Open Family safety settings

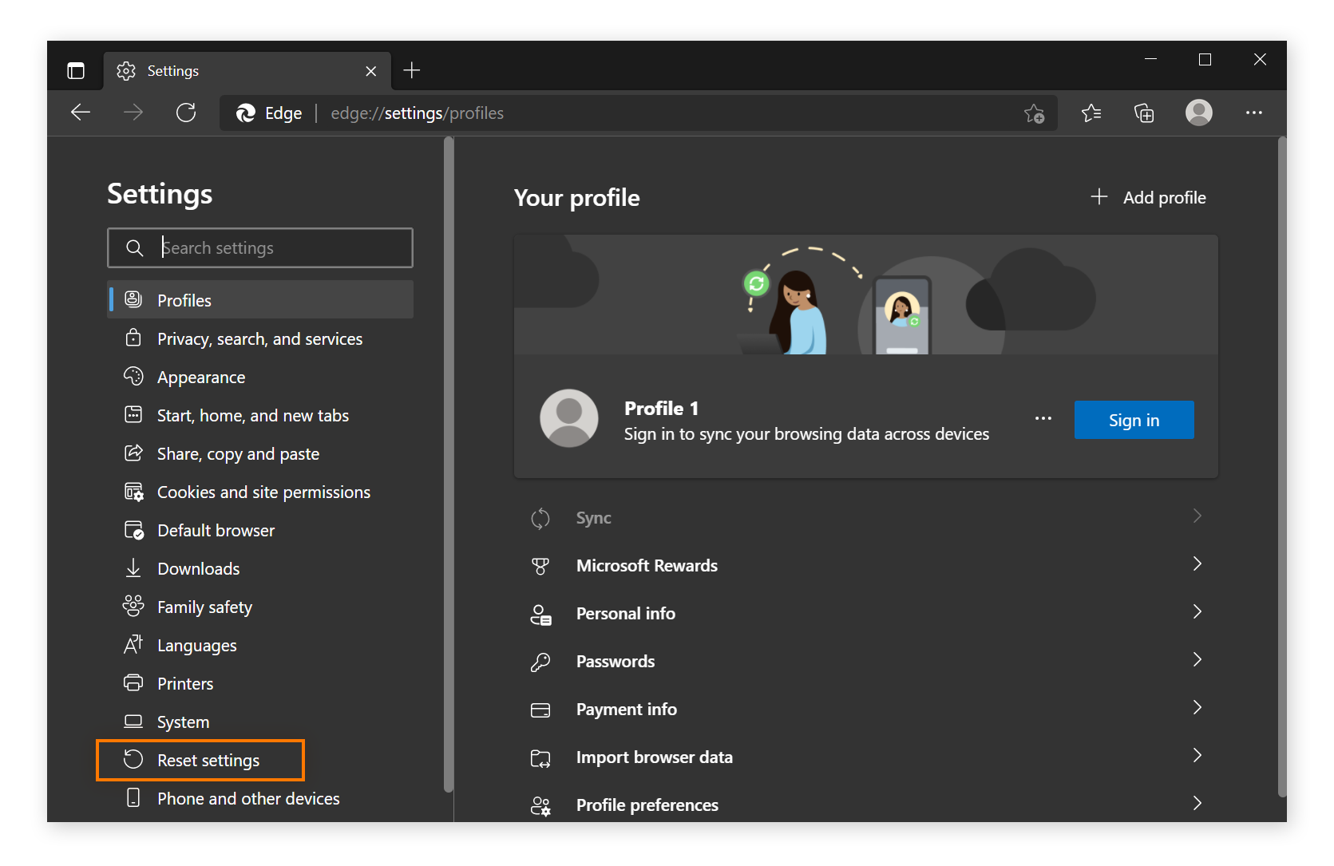pyautogui.click(x=260, y=607)
